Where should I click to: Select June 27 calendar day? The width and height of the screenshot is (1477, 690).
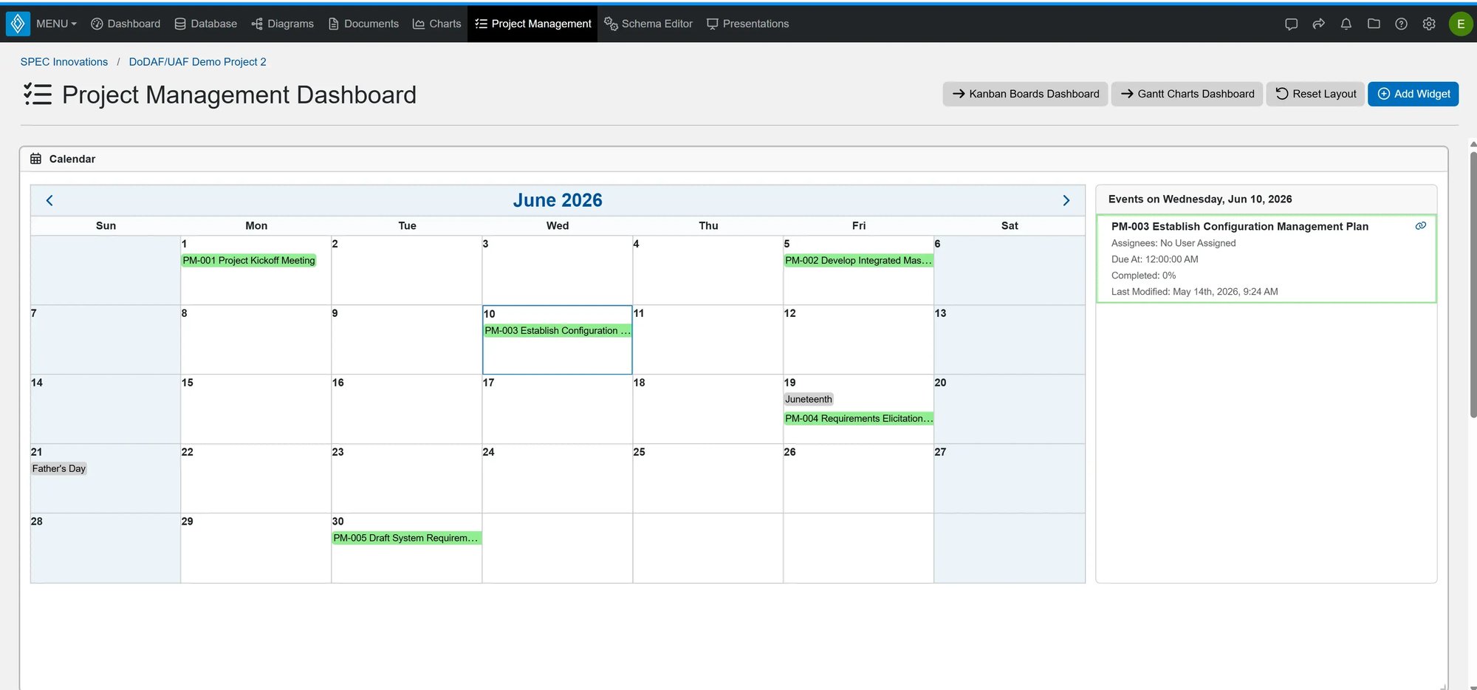point(1009,478)
